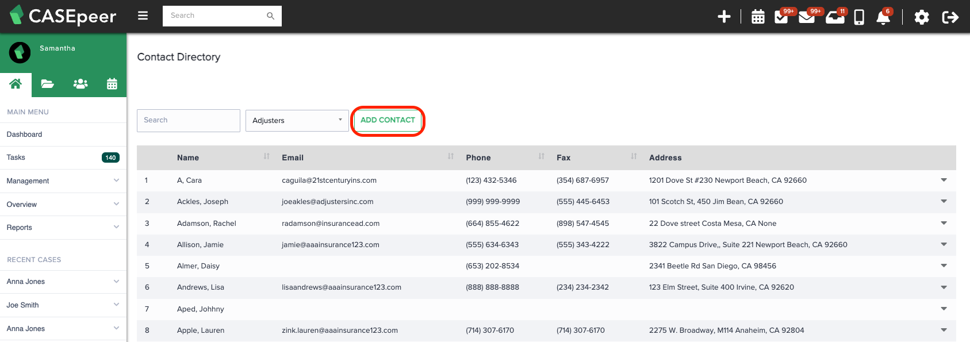Click the Address column header

[665, 157]
